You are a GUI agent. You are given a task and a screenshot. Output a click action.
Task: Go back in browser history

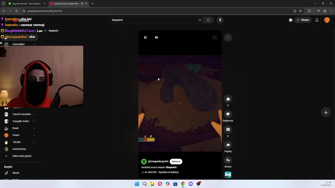[4, 11]
